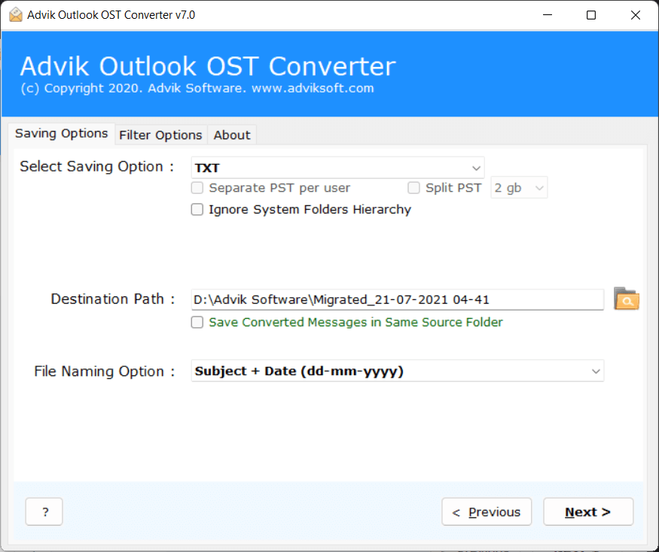Screen dimensions: 659x552
Task: Go to the About tab
Action: pyautogui.click(x=231, y=135)
